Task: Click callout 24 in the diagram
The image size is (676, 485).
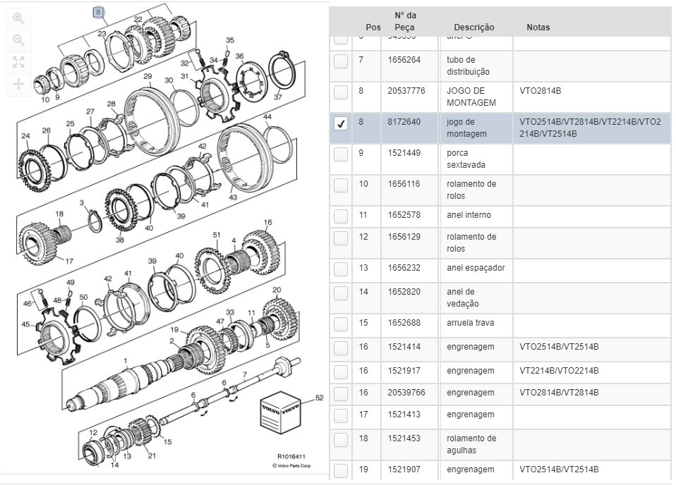Action: click(25, 136)
